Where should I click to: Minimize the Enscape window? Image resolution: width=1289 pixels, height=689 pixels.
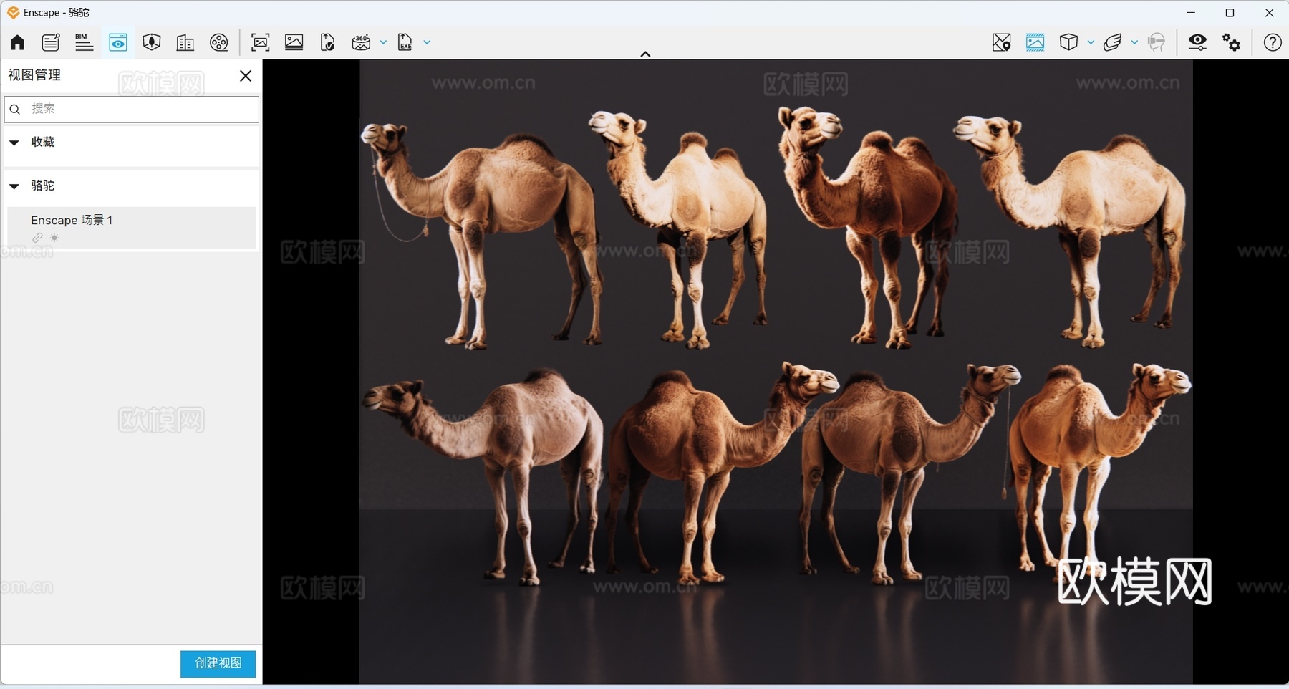coord(1191,13)
